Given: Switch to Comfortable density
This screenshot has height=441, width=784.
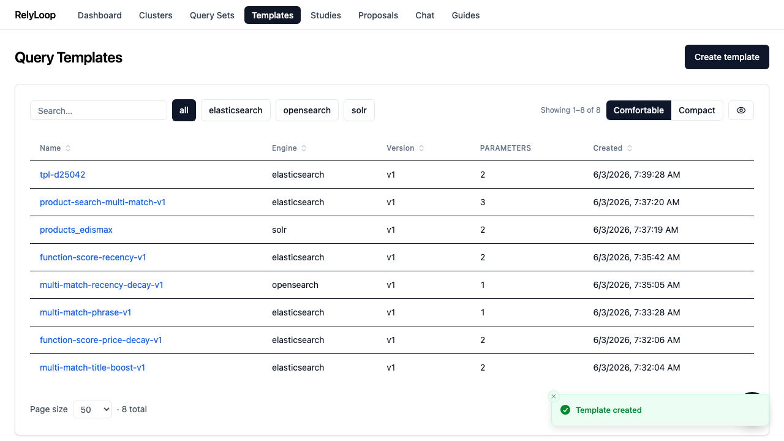Looking at the screenshot, I should (x=639, y=110).
